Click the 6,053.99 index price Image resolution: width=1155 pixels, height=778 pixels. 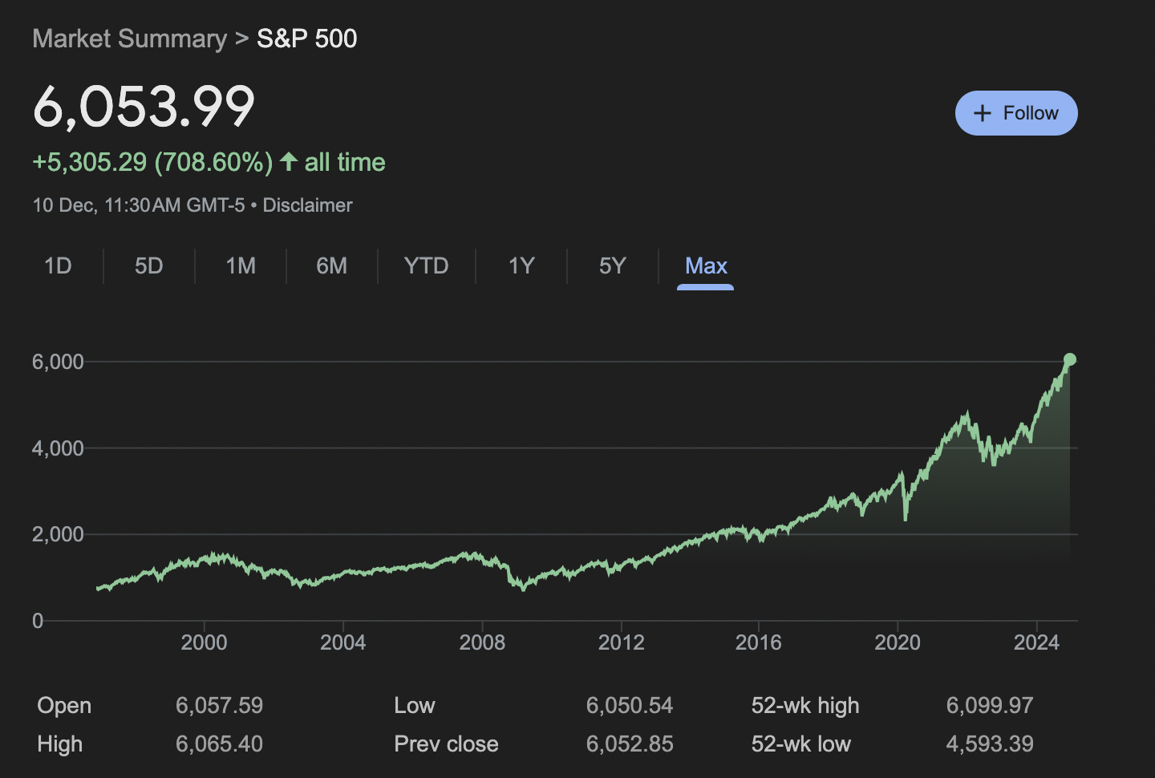pos(144,107)
